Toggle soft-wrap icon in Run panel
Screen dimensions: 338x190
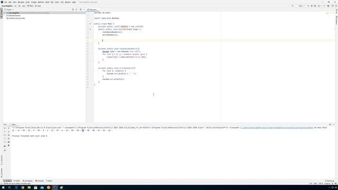[x=8, y=135]
